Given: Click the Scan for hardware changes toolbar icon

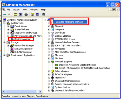Looking at the screenshot, I should (x=43, y=14).
